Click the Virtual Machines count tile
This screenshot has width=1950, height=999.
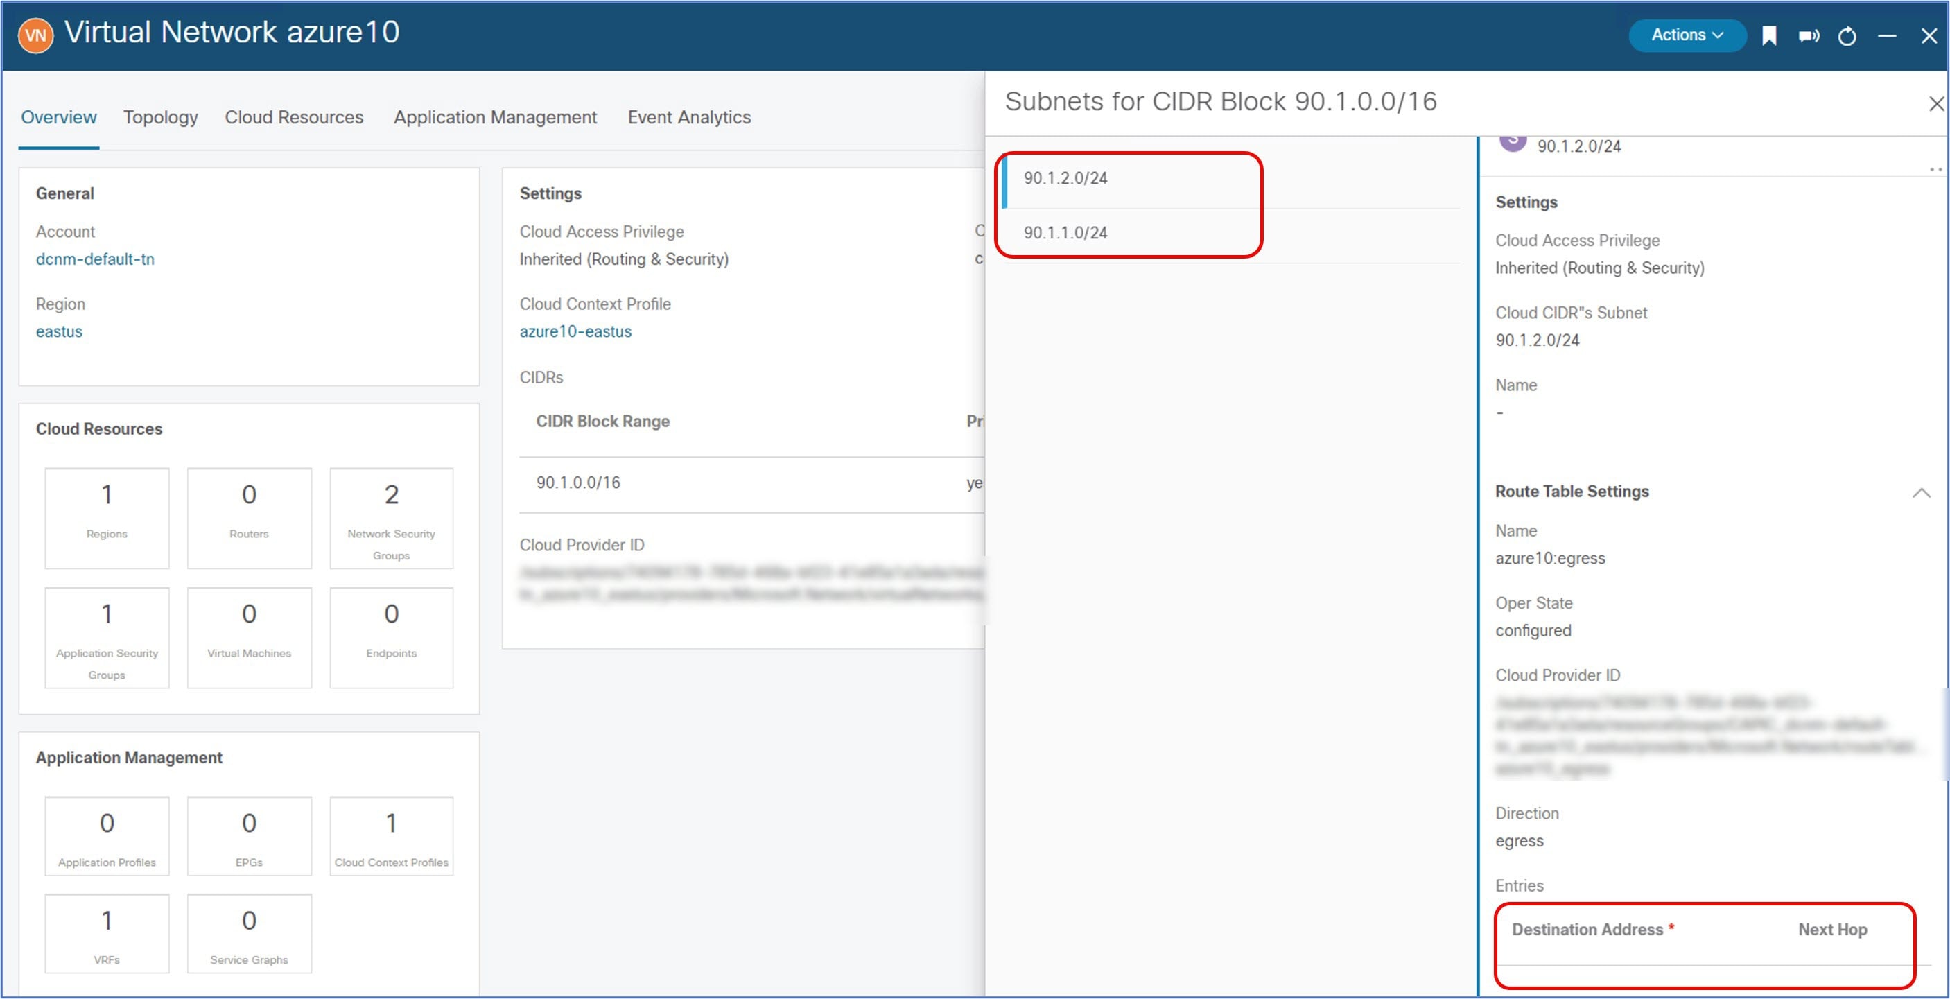(249, 637)
